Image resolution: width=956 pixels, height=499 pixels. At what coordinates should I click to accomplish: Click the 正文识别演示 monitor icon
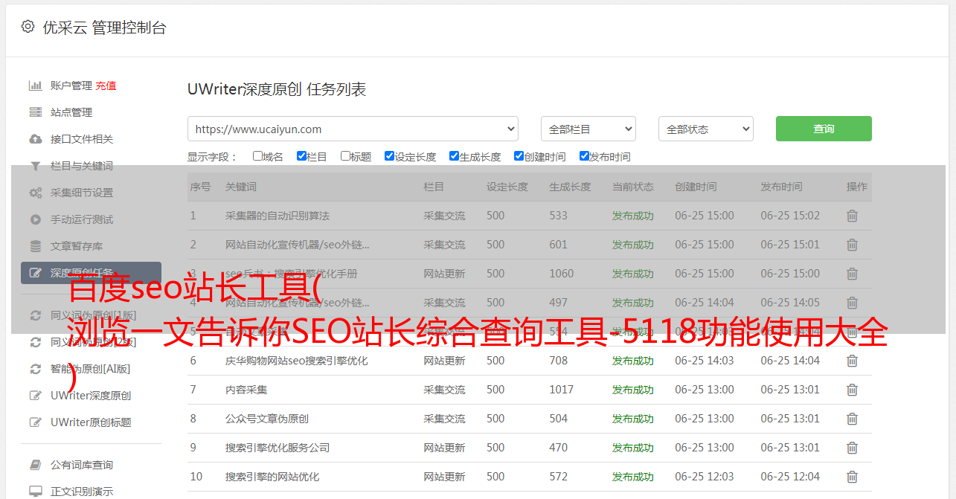35,492
